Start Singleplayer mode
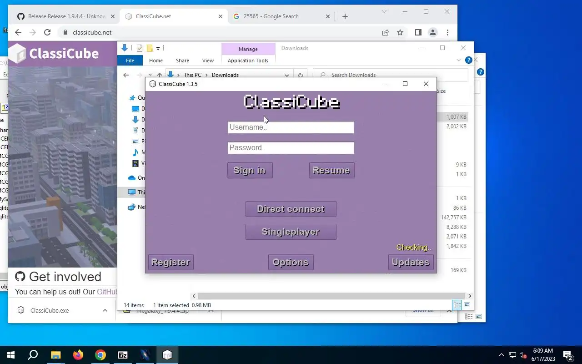582x364 pixels. 291,232
